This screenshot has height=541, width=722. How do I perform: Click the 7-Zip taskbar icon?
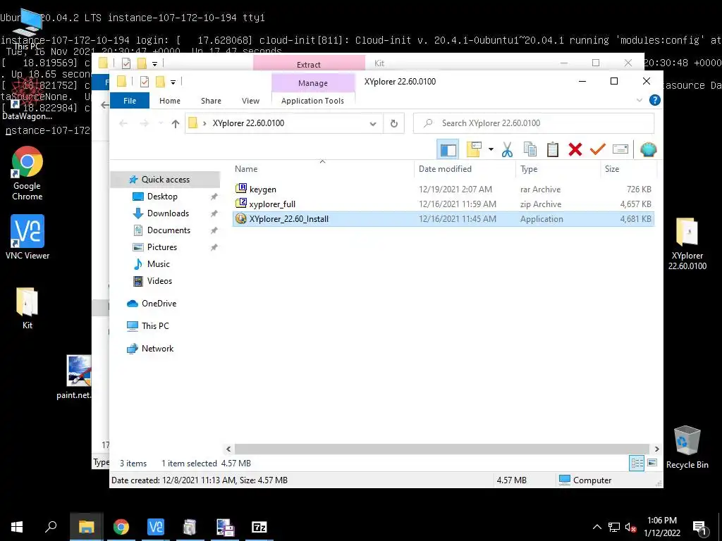click(259, 527)
